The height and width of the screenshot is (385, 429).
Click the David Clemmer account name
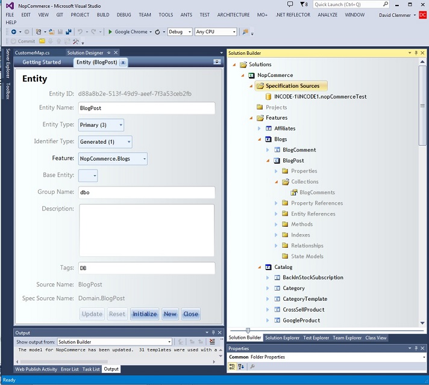(395, 15)
